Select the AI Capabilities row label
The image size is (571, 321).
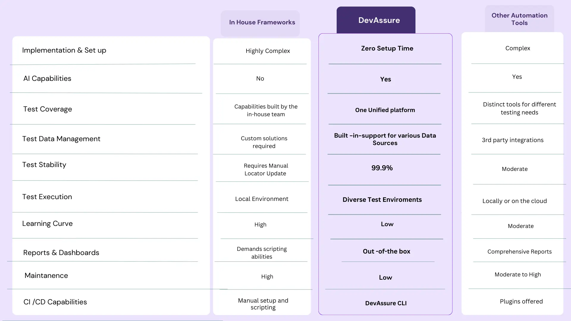point(47,78)
